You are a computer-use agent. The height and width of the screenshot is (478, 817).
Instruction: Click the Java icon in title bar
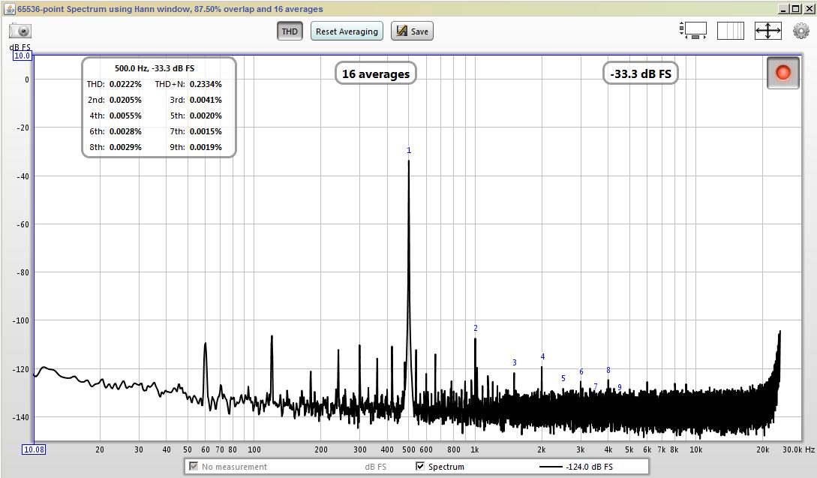click(x=10, y=9)
